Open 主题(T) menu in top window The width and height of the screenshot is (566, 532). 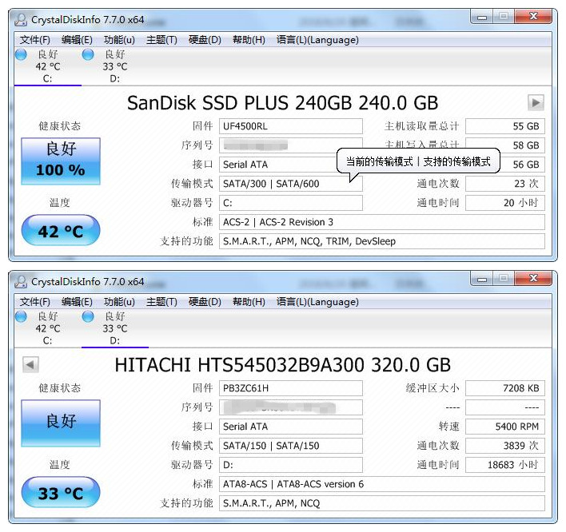click(x=161, y=40)
